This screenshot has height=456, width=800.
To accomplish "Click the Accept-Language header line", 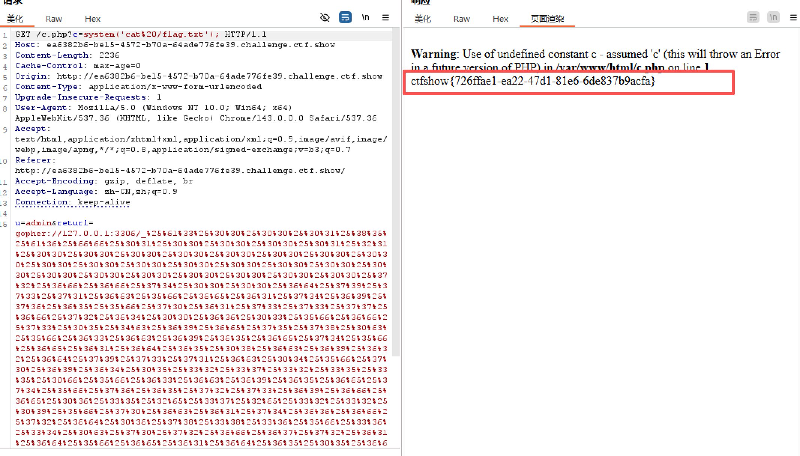I will pyautogui.click(x=96, y=192).
